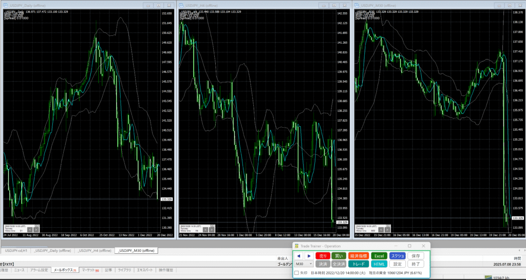Click previous-bar arrow in M30 chart panel
526x280 pixels.
point(381,230)
